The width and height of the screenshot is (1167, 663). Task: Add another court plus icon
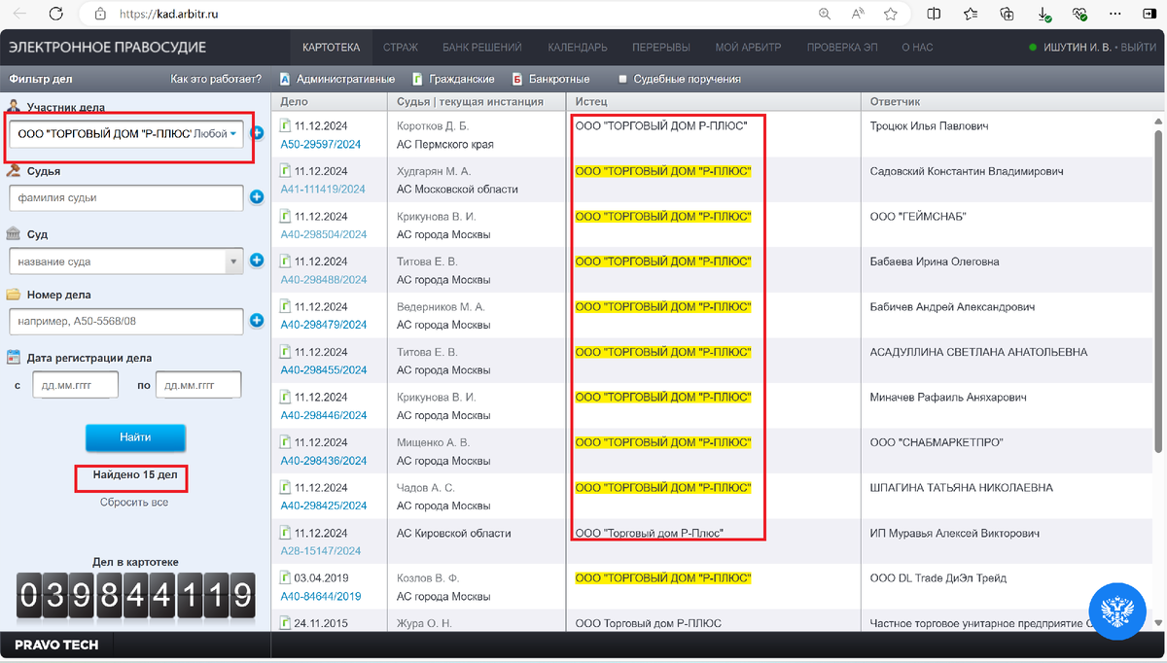click(257, 261)
